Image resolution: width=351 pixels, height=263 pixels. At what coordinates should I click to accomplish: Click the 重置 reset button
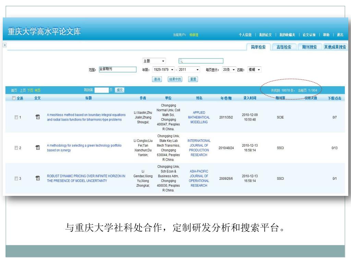point(193,79)
